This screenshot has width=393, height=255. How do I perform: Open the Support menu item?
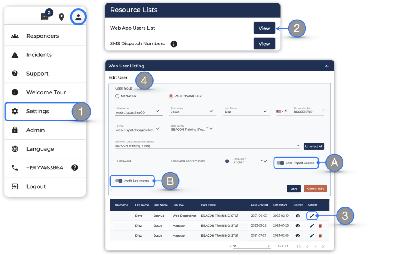pyautogui.click(x=45, y=73)
